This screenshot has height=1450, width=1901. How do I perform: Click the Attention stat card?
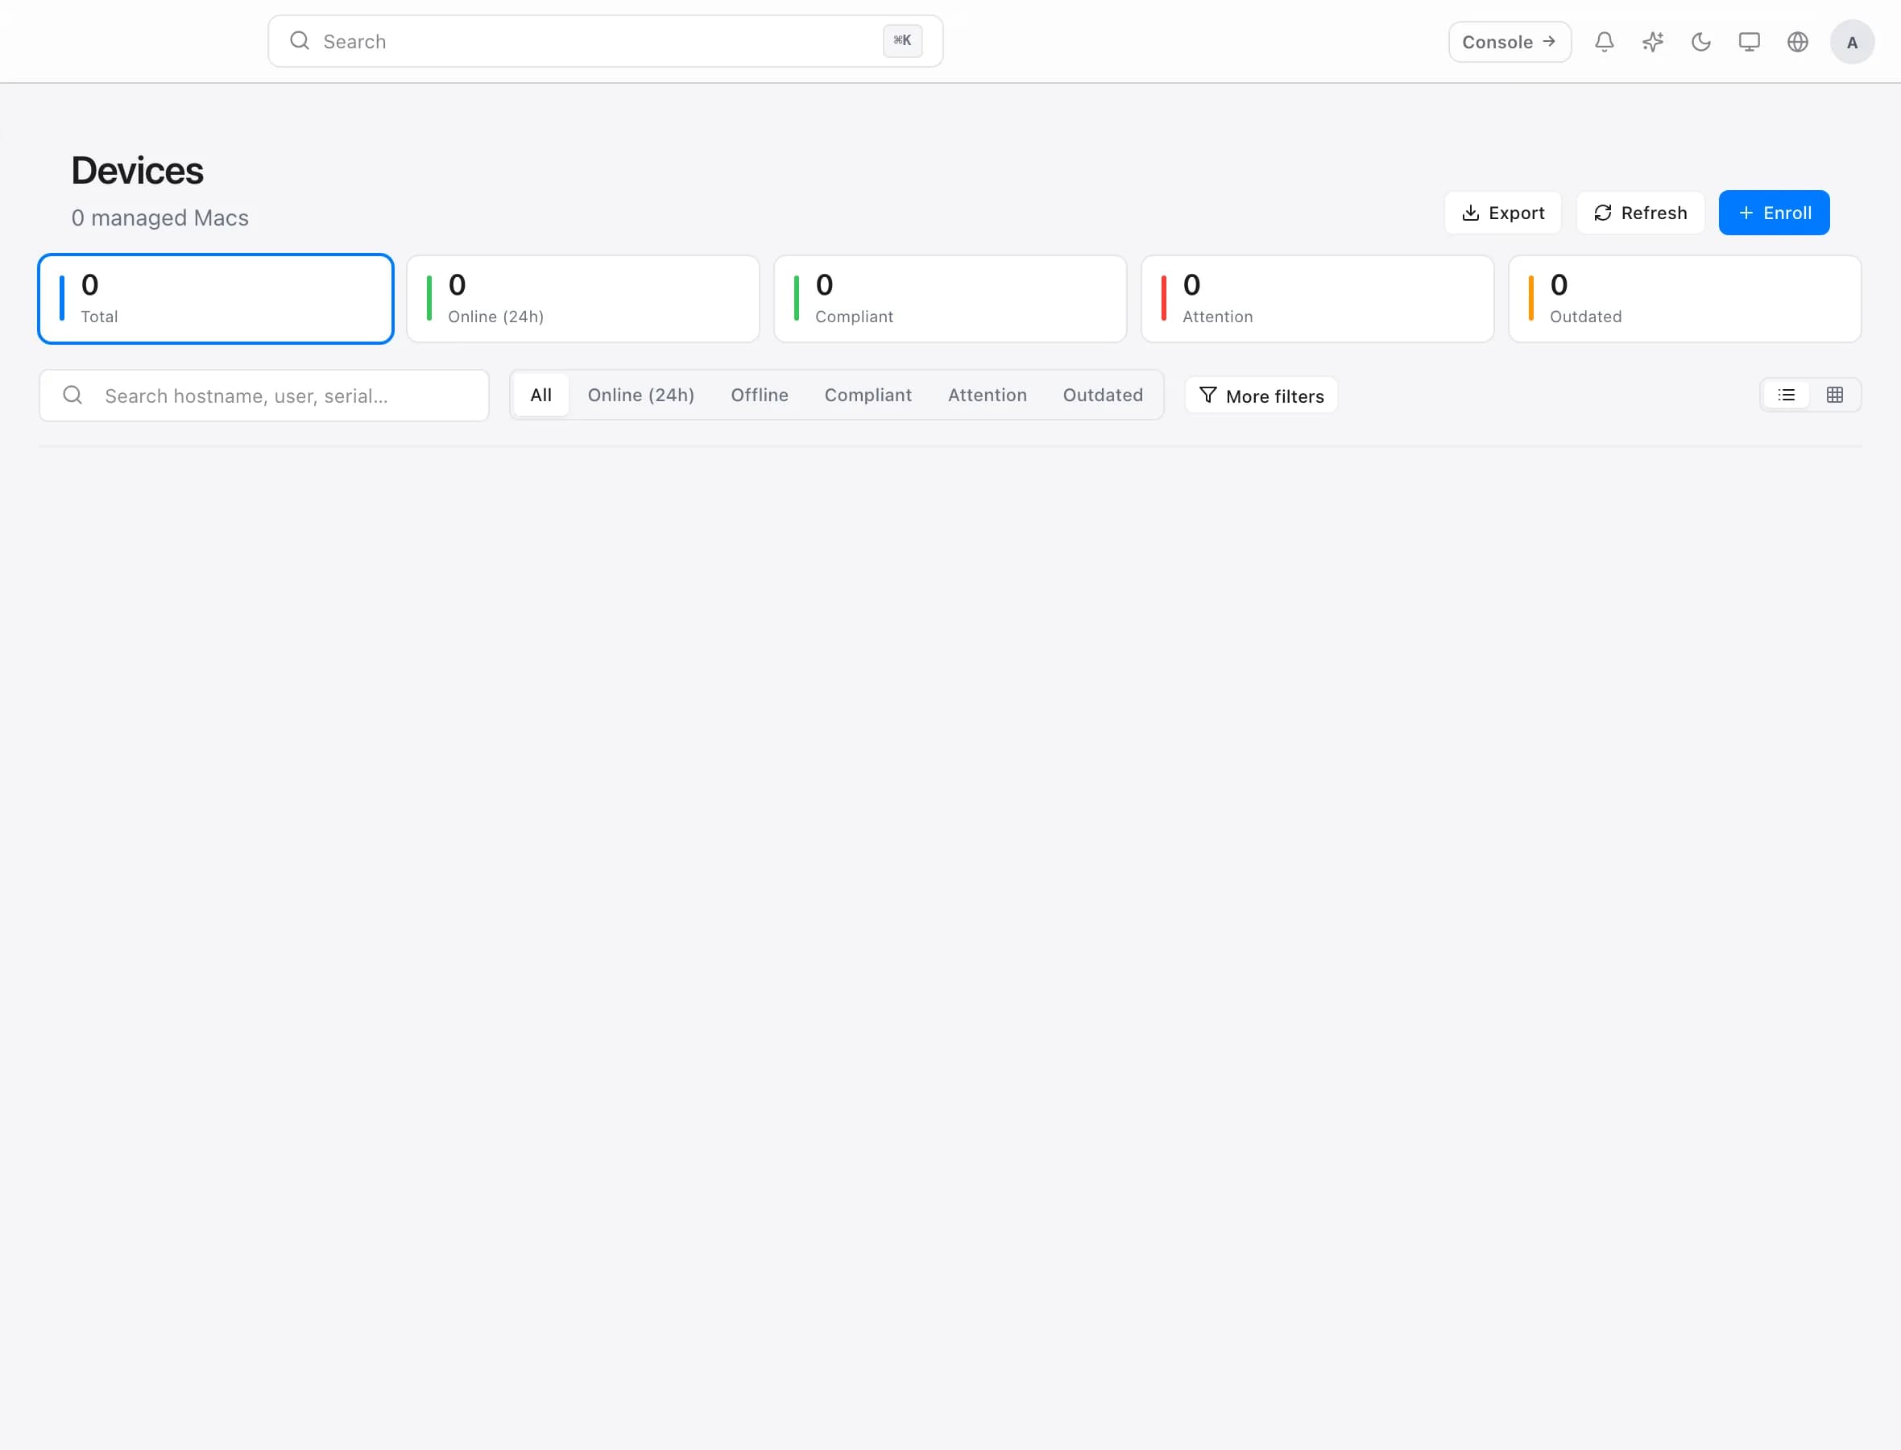[x=1318, y=299]
